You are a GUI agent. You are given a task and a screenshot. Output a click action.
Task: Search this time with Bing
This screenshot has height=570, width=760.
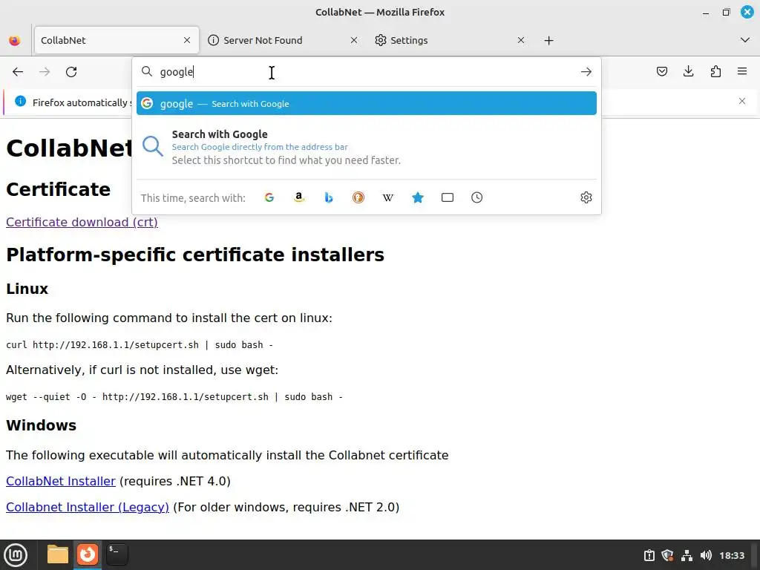click(x=329, y=197)
